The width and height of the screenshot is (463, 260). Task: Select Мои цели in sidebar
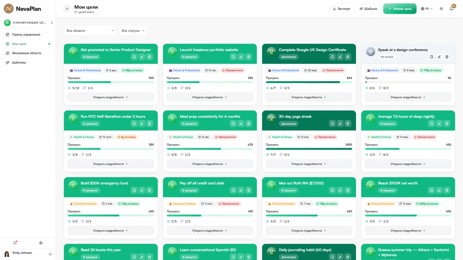28,44
